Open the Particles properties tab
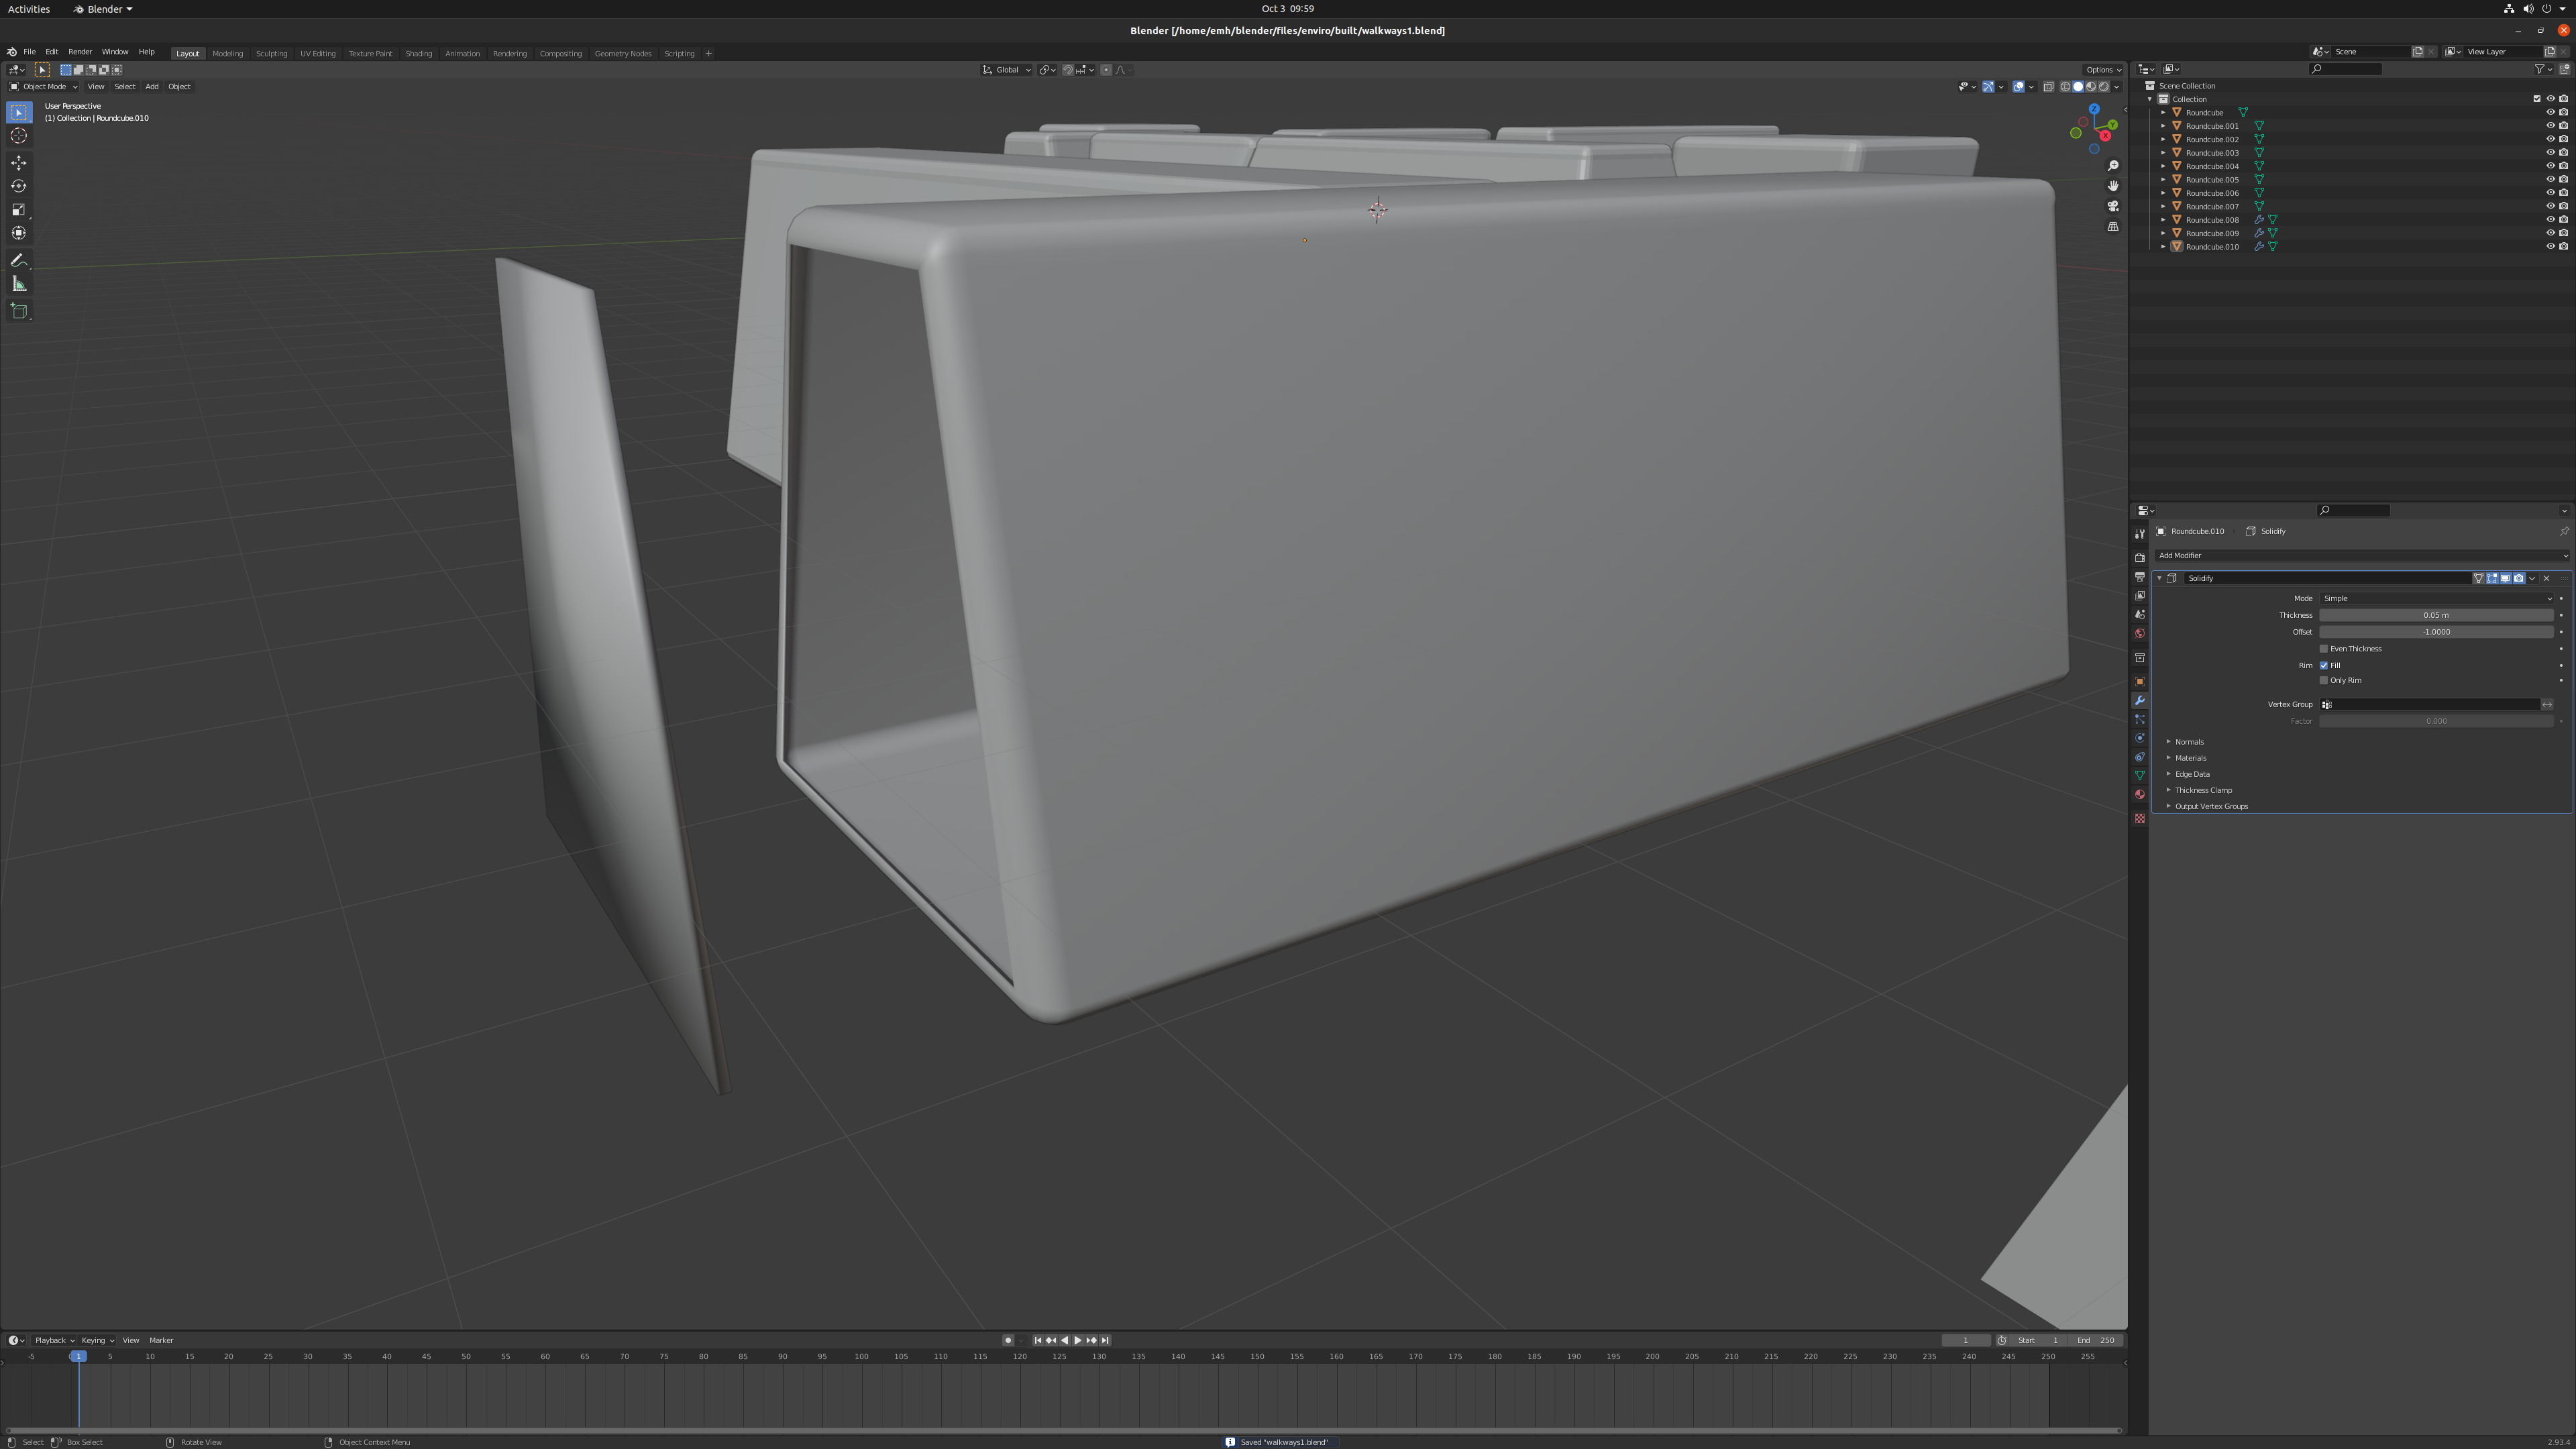This screenshot has width=2576, height=1449. pyautogui.click(x=2140, y=720)
